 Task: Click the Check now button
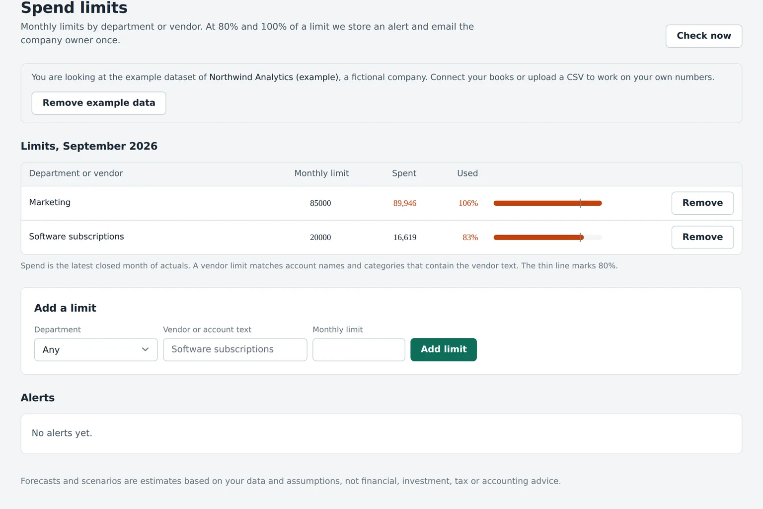point(703,36)
